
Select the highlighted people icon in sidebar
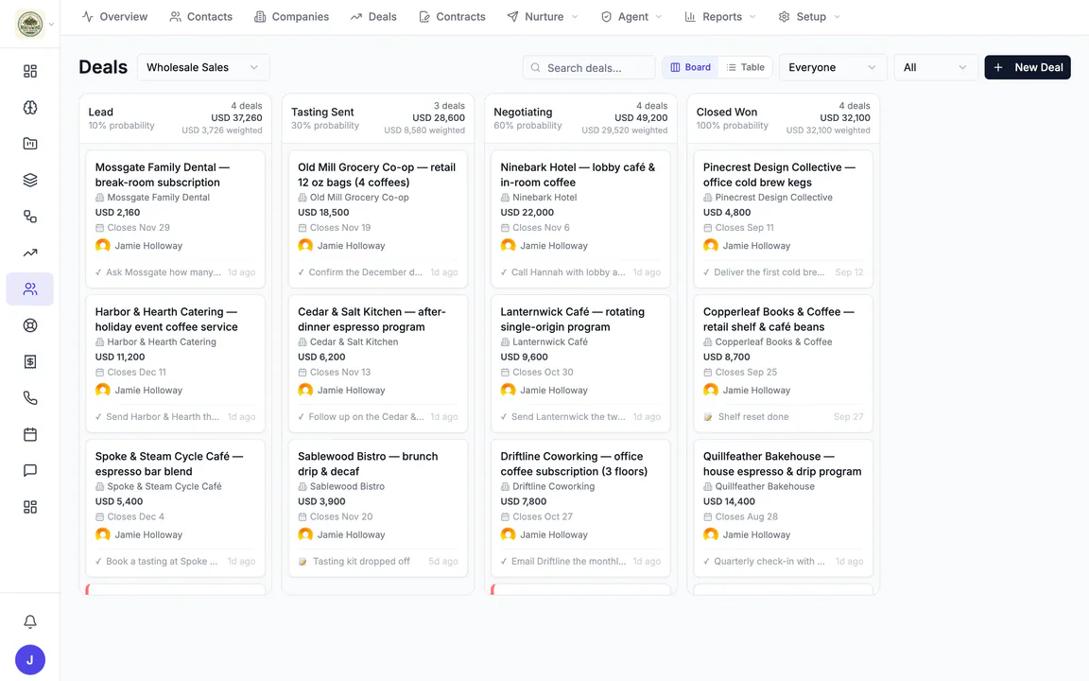point(30,289)
